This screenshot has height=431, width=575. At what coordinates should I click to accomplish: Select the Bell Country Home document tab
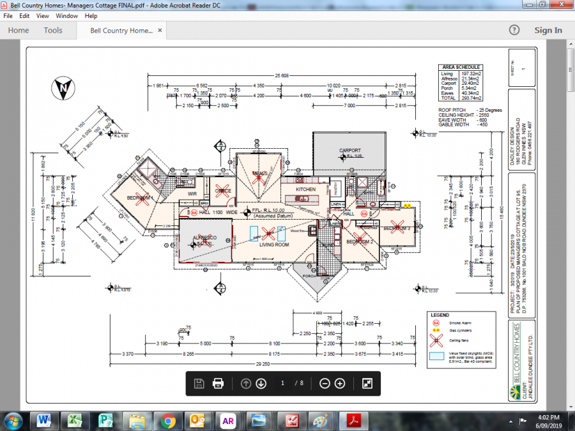point(121,31)
